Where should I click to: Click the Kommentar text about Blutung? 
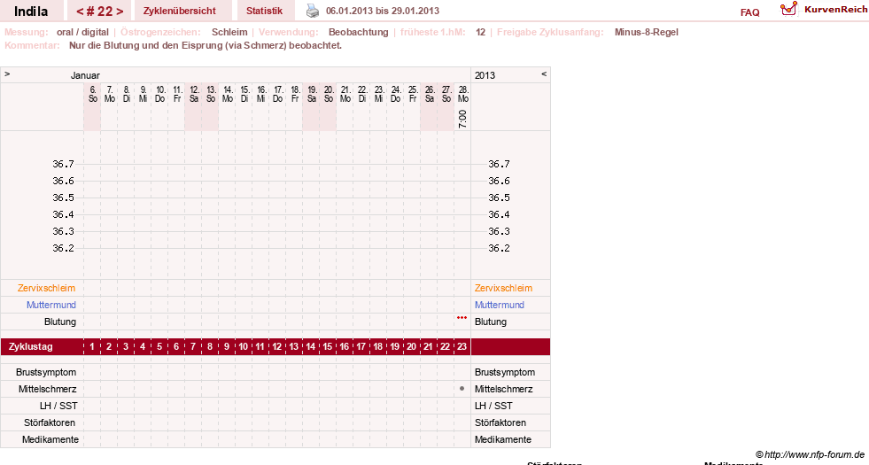[205, 45]
